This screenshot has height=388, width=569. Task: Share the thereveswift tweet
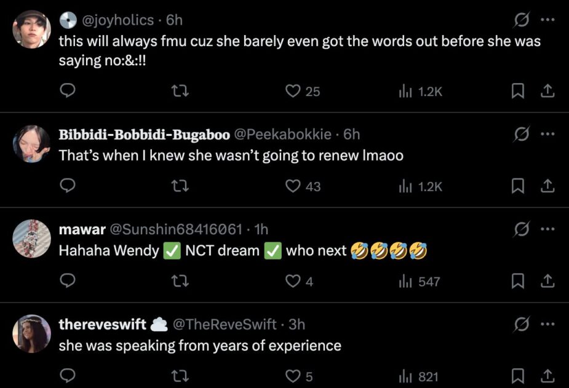point(547,376)
